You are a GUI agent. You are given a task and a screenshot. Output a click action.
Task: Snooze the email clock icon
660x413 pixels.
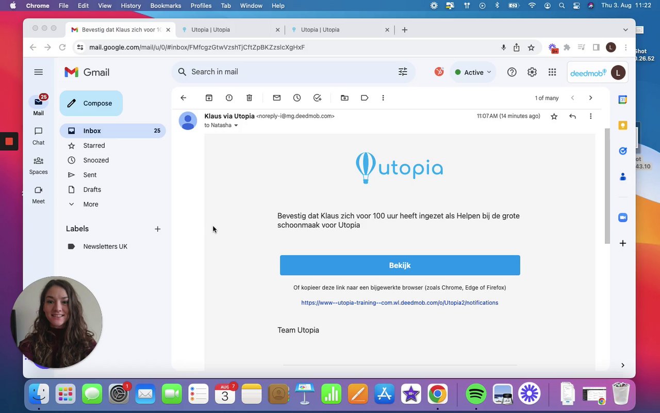297,98
